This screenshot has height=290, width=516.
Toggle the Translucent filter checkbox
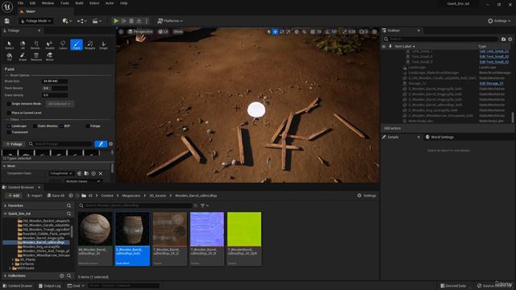(9, 132)
